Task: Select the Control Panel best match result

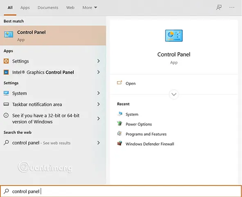Action: pos(53,36)
